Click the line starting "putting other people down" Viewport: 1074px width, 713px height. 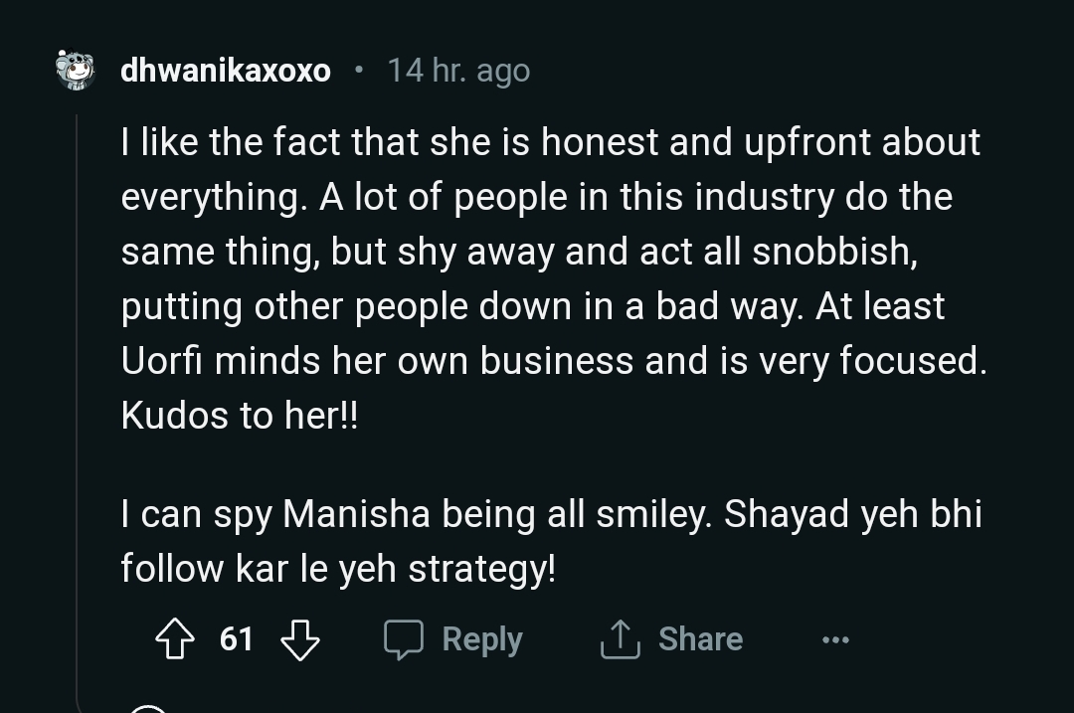click(x=532, y=306)
